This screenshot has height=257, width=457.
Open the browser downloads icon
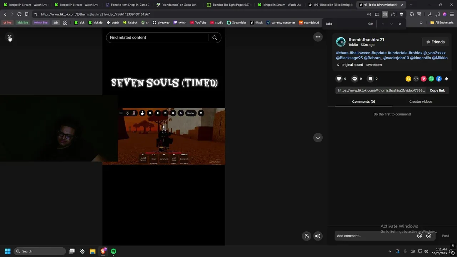430,14
